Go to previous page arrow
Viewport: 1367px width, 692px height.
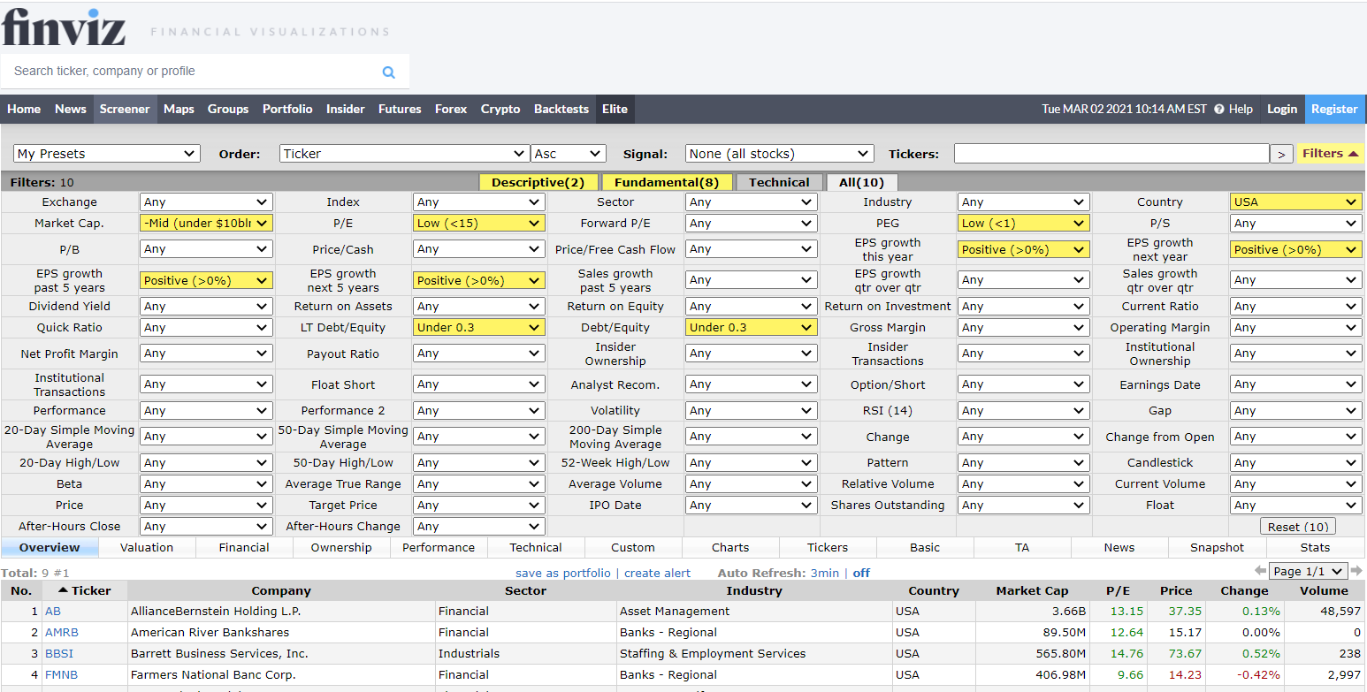(1260, 571)
